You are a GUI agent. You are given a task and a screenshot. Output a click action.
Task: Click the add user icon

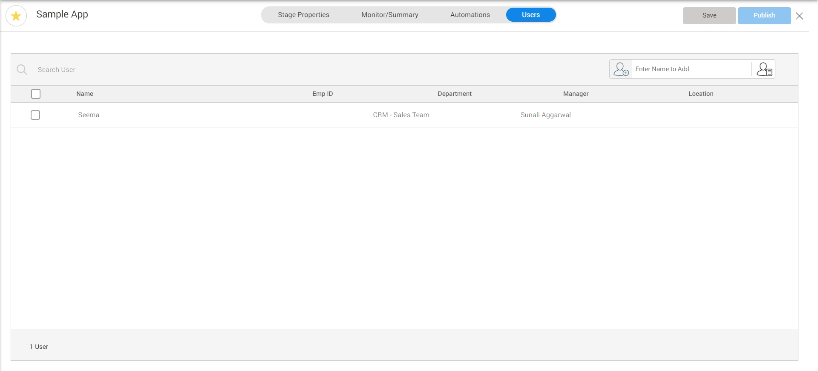pyautogui.click(x=621, y=69)
